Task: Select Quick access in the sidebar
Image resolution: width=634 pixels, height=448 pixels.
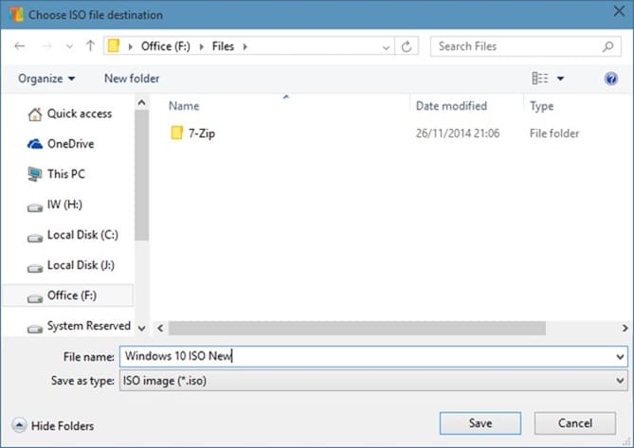Action: pos(80,114)
